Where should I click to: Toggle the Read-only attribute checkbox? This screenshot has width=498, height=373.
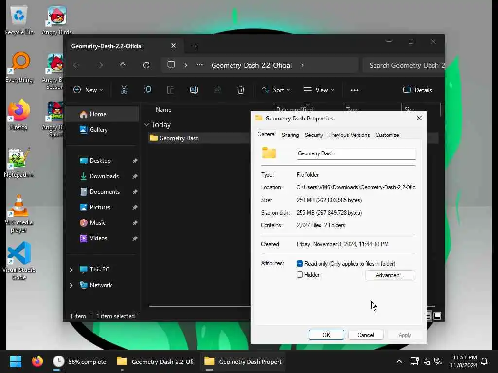click(300, 264)
